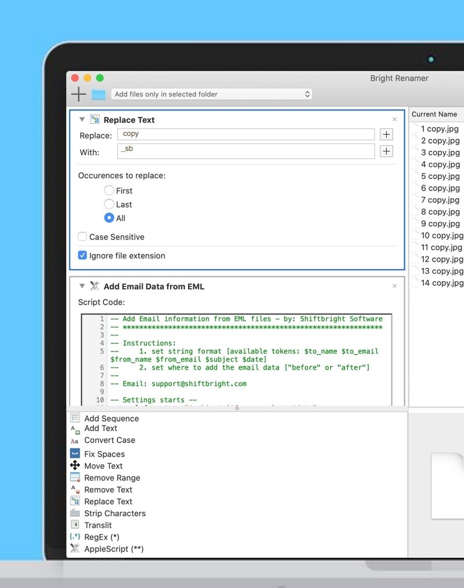The height and width of the screenshot is (588, 464).
Task: Select the First occurrence radio button
Action: 109,191
